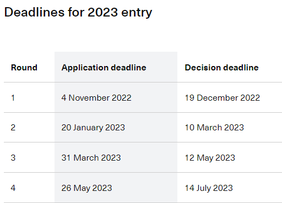Click the 31 March 2023 application date
Image resolution: width=282 pixels, height=203 pixels.
coord(91,158)
